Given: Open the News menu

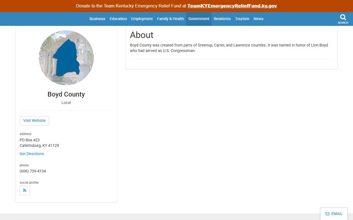Looking at the screenshot, I should [x=258, y=19].
